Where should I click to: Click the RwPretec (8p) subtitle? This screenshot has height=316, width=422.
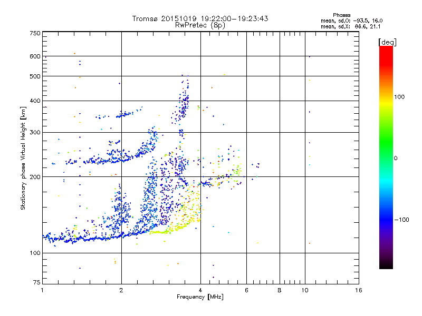(x=200, y=25)
